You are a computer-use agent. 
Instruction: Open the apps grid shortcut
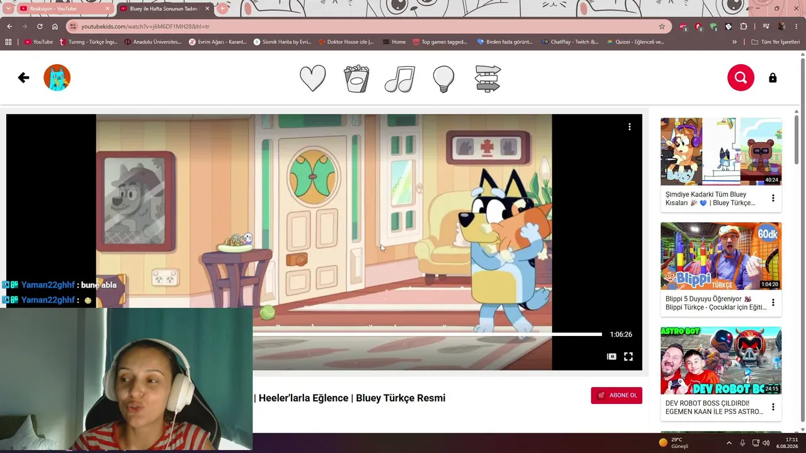point(8,42)
